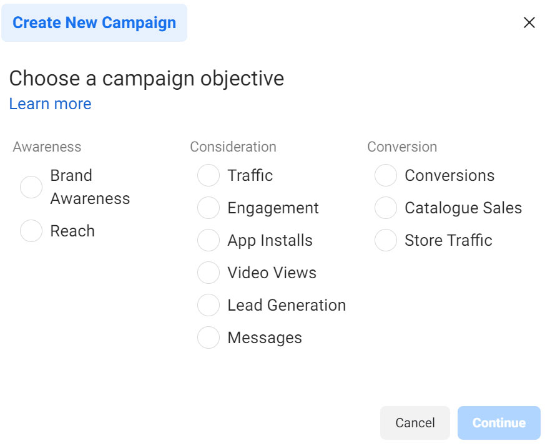This screenshot has height=446, width=550.
Task: Select the Traffic objective radio button
Action: point(209,176)
